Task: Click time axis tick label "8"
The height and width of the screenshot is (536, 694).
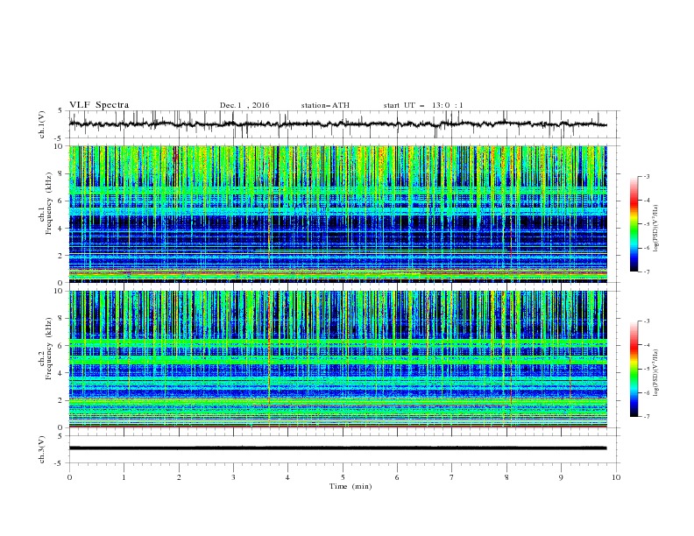Action: point(506,477)
